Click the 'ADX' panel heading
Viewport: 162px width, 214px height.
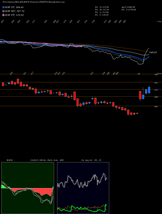point(62,160)
